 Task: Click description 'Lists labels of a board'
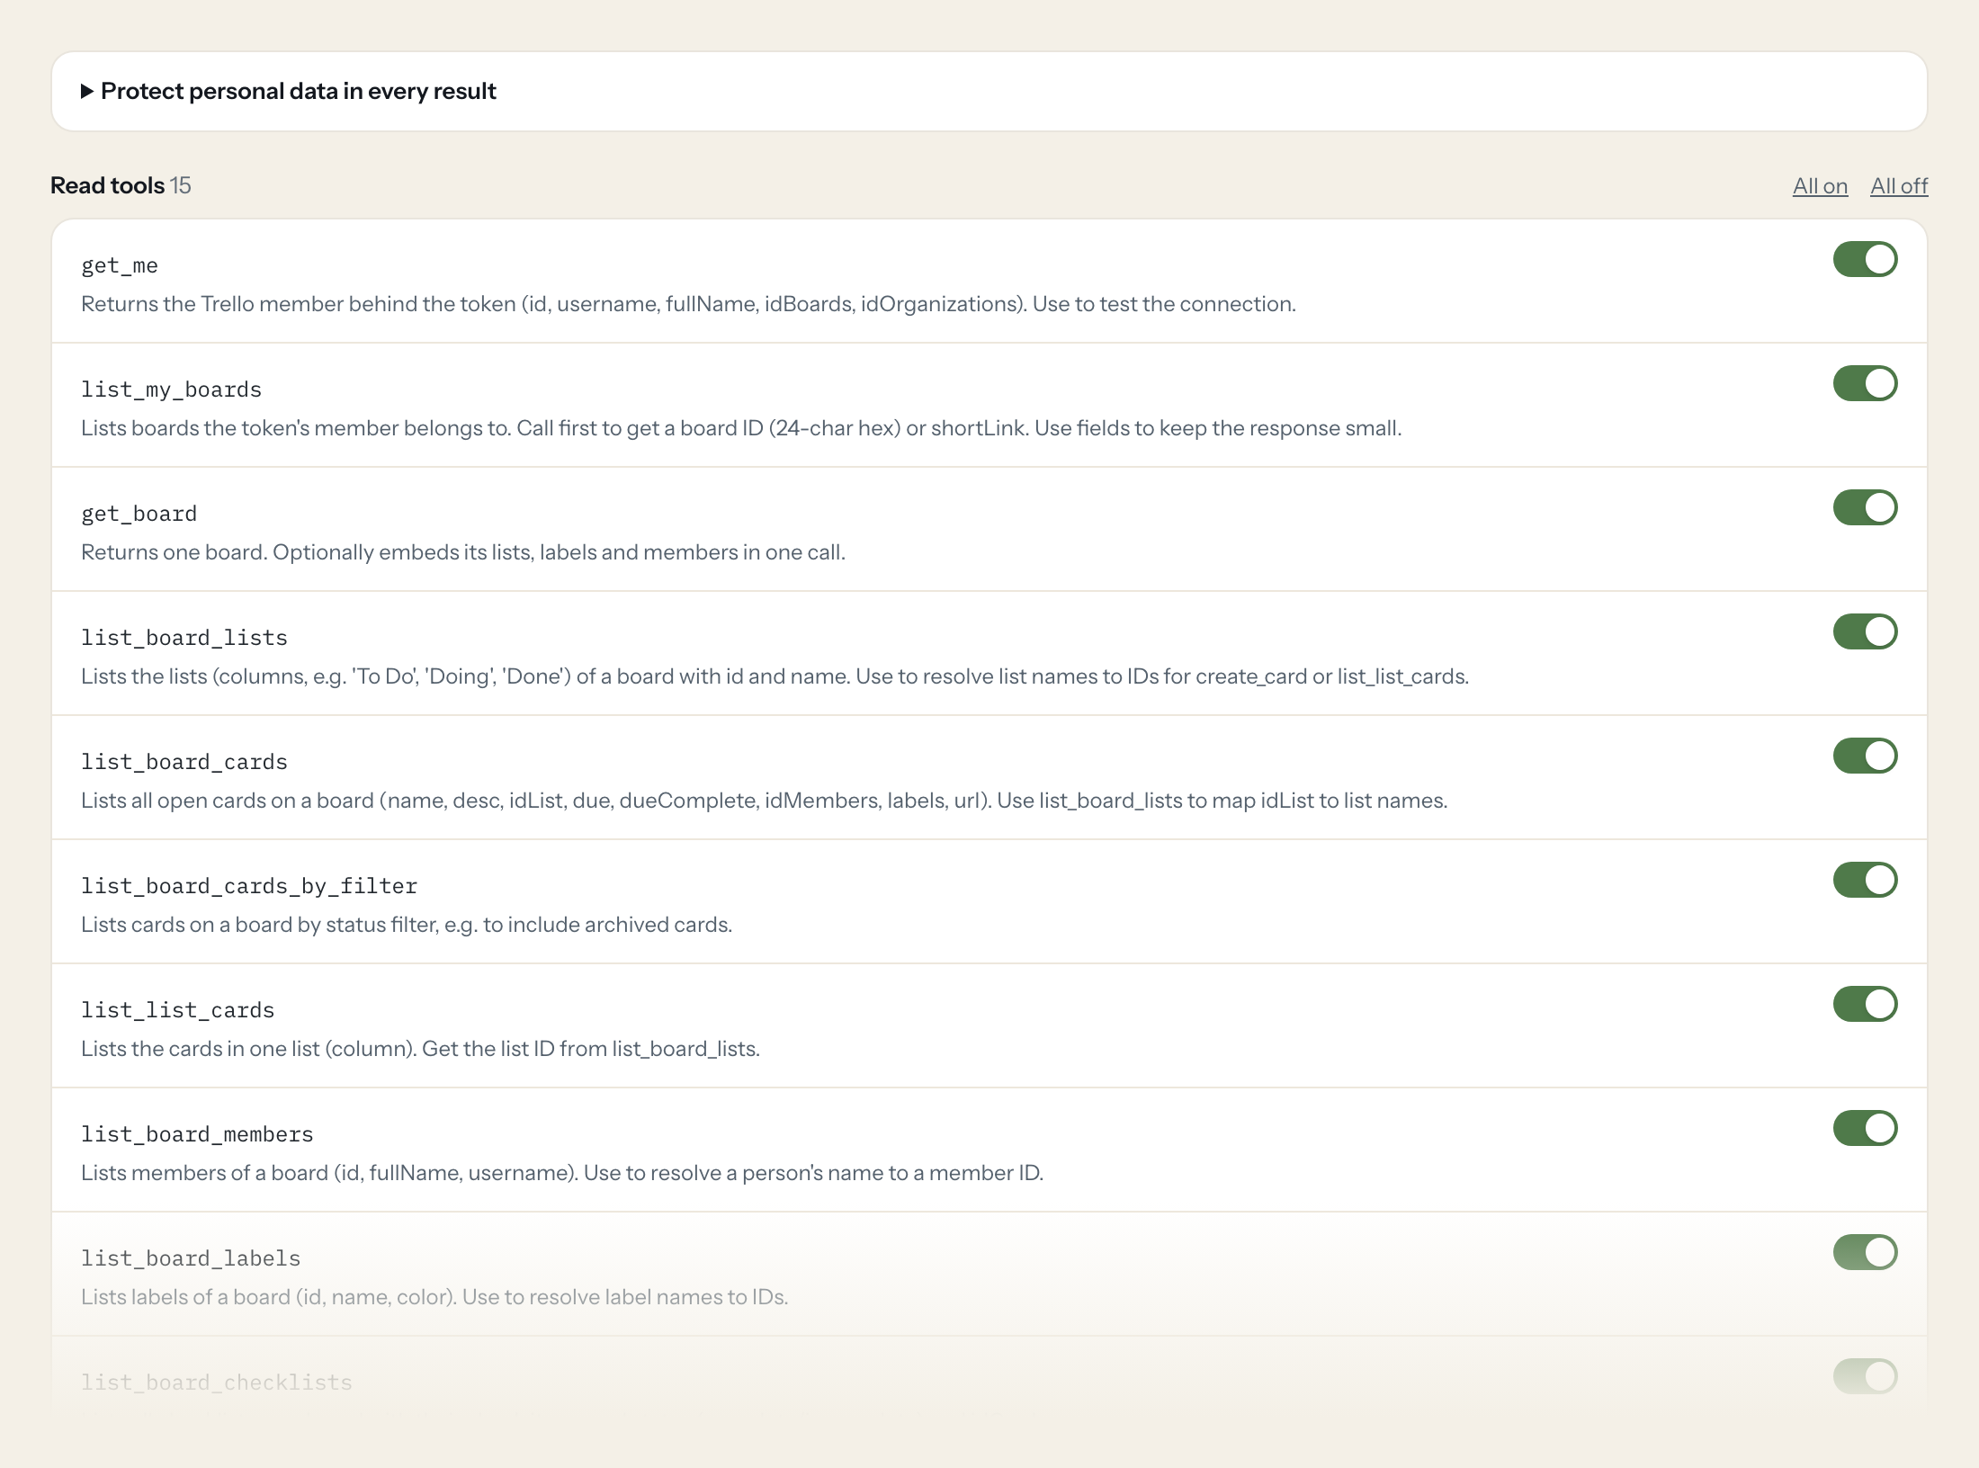434,1297
